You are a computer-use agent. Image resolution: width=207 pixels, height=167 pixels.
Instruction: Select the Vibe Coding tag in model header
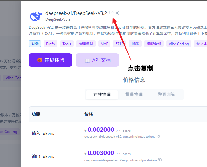(x=179, y=44)
